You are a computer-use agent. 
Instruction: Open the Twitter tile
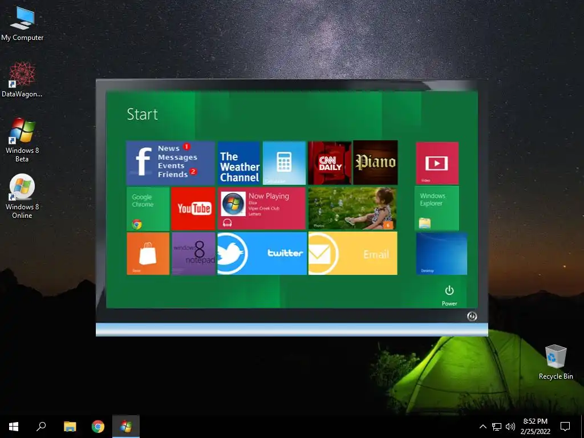pos(262,254)
